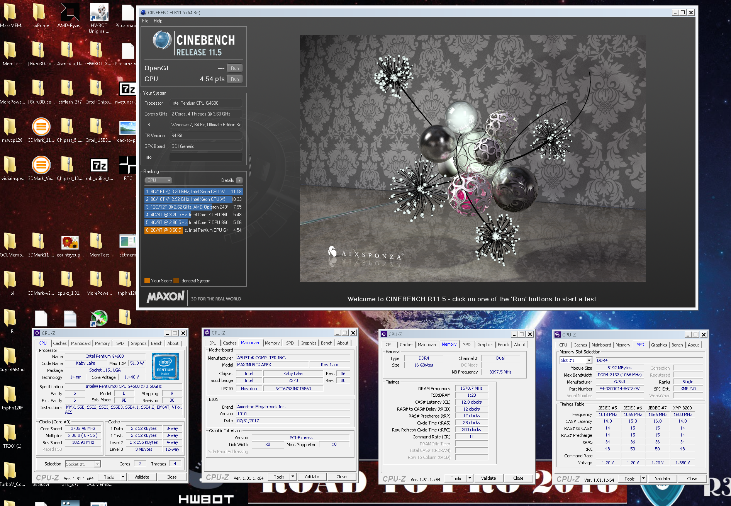Expand ranking Details arrow in Cinebench
Viewport: 731px width, 506px height.
239,180
